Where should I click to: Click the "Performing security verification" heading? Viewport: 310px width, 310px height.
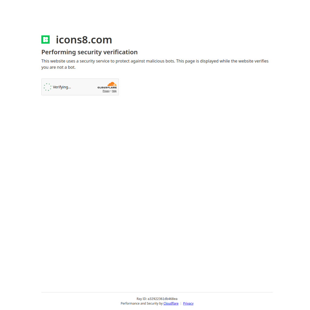click(89, 52)
